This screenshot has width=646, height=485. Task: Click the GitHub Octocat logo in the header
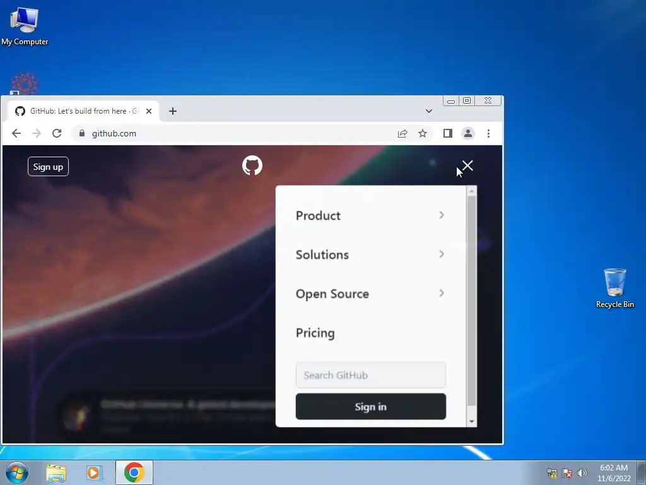click(x=252, y=165)
